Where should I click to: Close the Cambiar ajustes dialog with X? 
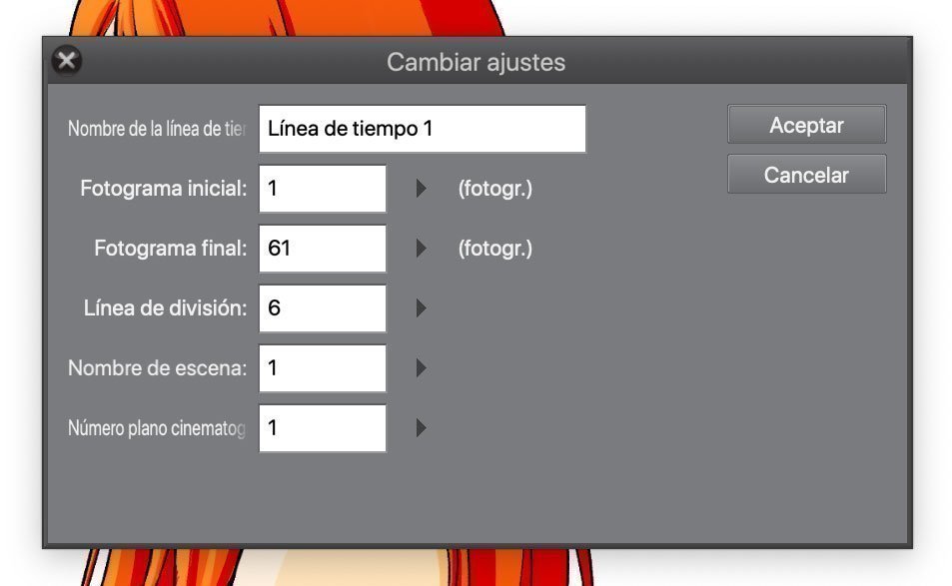click(x=67, y=61)
